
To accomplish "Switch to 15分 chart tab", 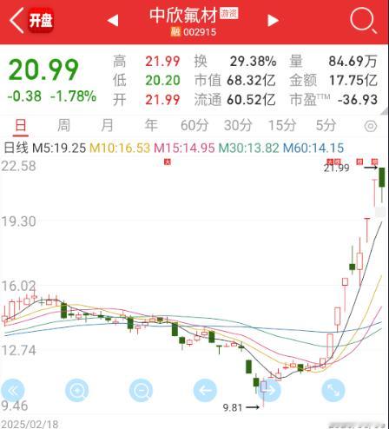I will click(x=282, y=126).
